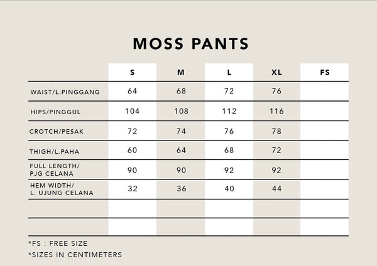Click the thigh value for size XL
Viewport: 377px width, 266px height.
[276, 151]
